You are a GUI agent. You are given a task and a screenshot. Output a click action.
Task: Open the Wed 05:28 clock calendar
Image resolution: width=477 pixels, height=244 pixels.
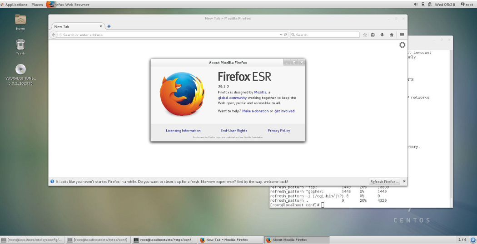point(445,5)
